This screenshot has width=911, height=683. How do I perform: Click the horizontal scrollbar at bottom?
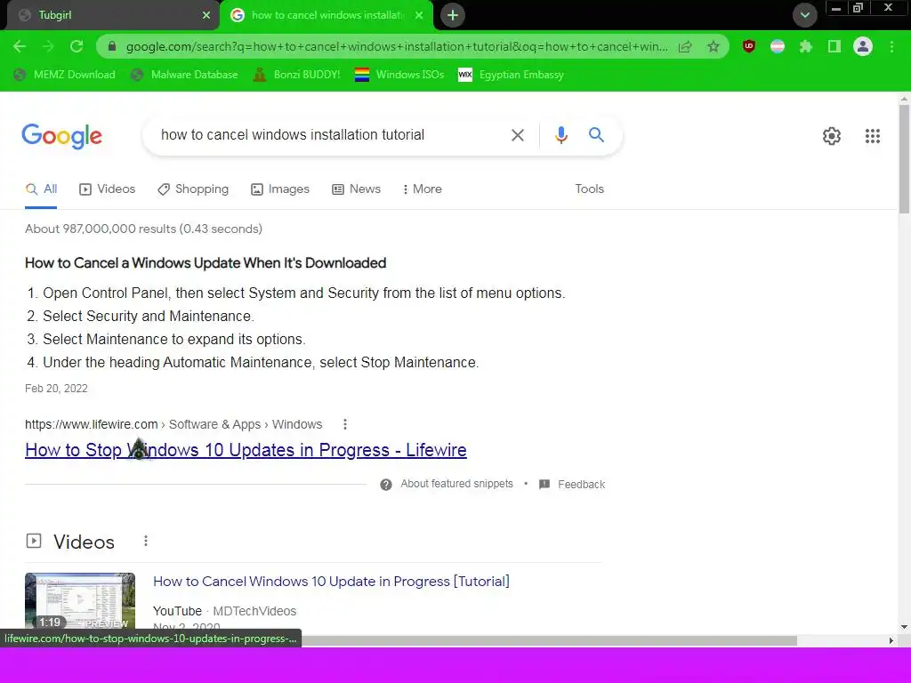(x=549, y=640)
